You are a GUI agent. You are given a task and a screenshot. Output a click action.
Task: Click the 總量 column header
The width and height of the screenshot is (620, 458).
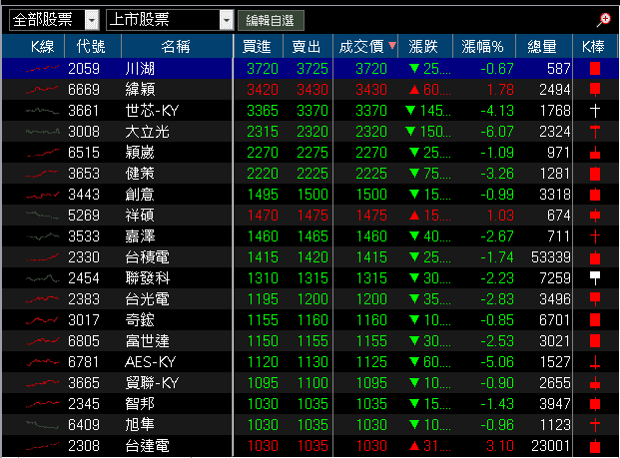[x=542, y=47]
